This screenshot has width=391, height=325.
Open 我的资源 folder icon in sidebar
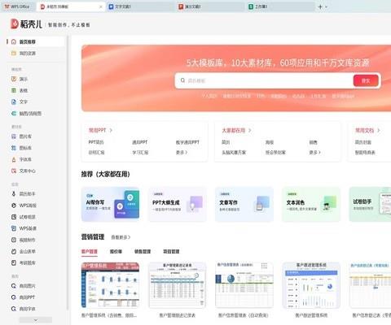pos(14,53)
